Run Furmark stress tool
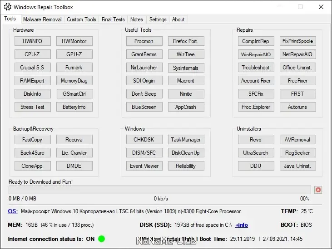 (x=74, y=68)
